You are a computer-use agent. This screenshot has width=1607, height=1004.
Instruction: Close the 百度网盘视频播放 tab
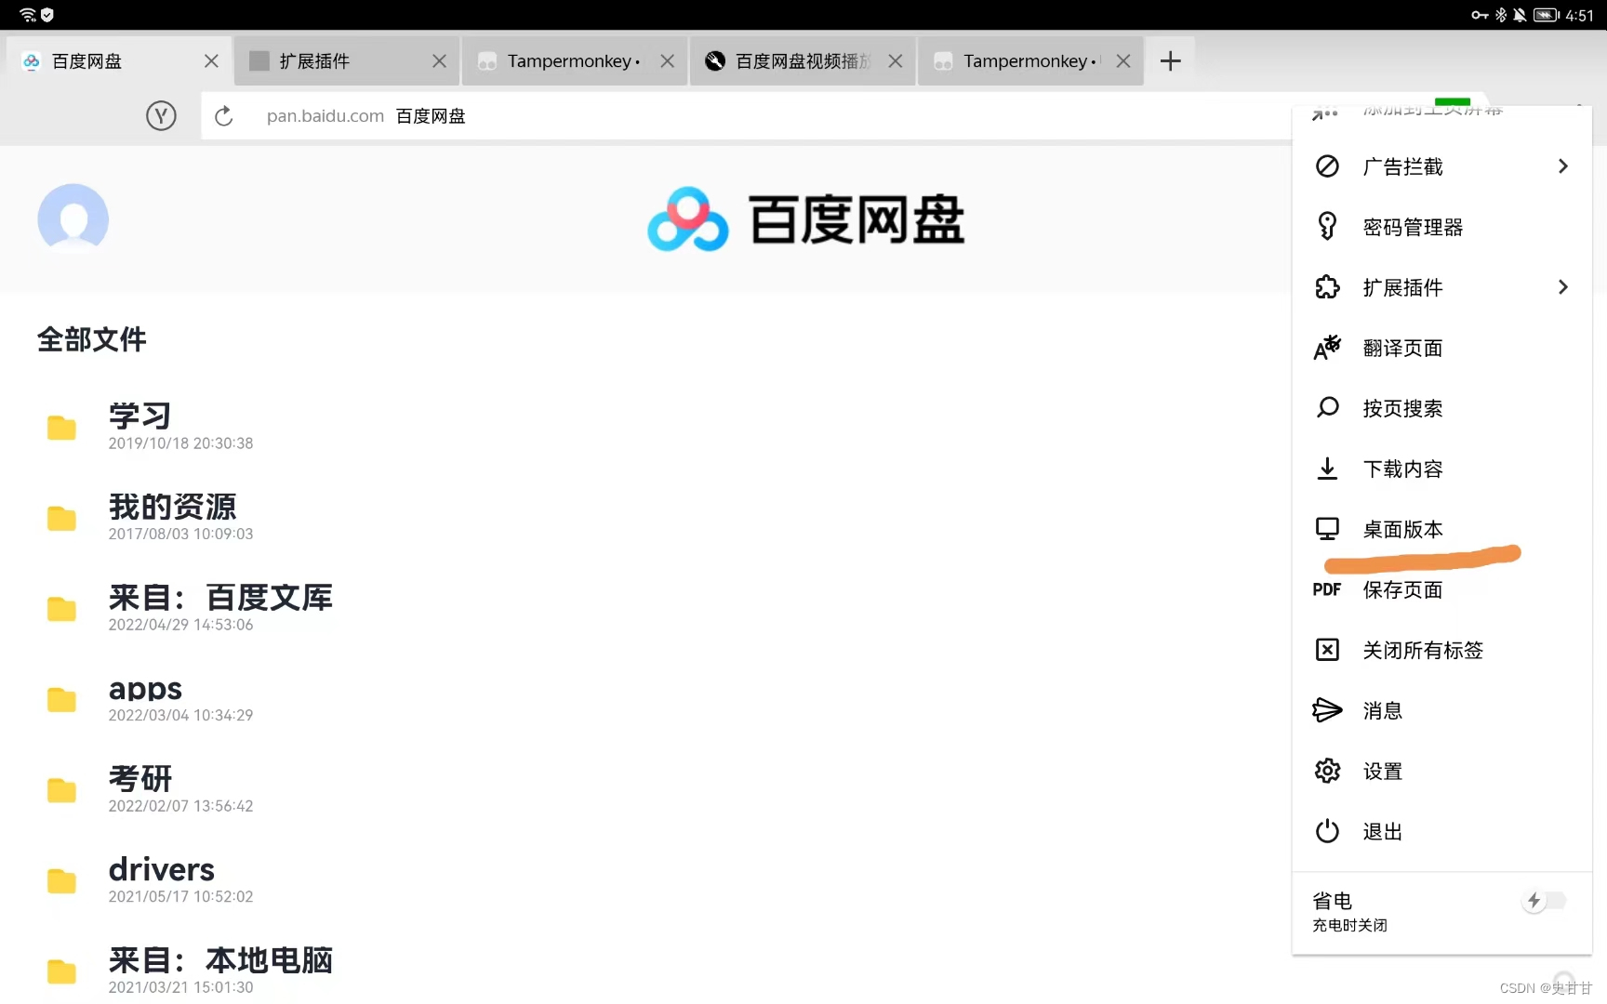click(895, 61)
